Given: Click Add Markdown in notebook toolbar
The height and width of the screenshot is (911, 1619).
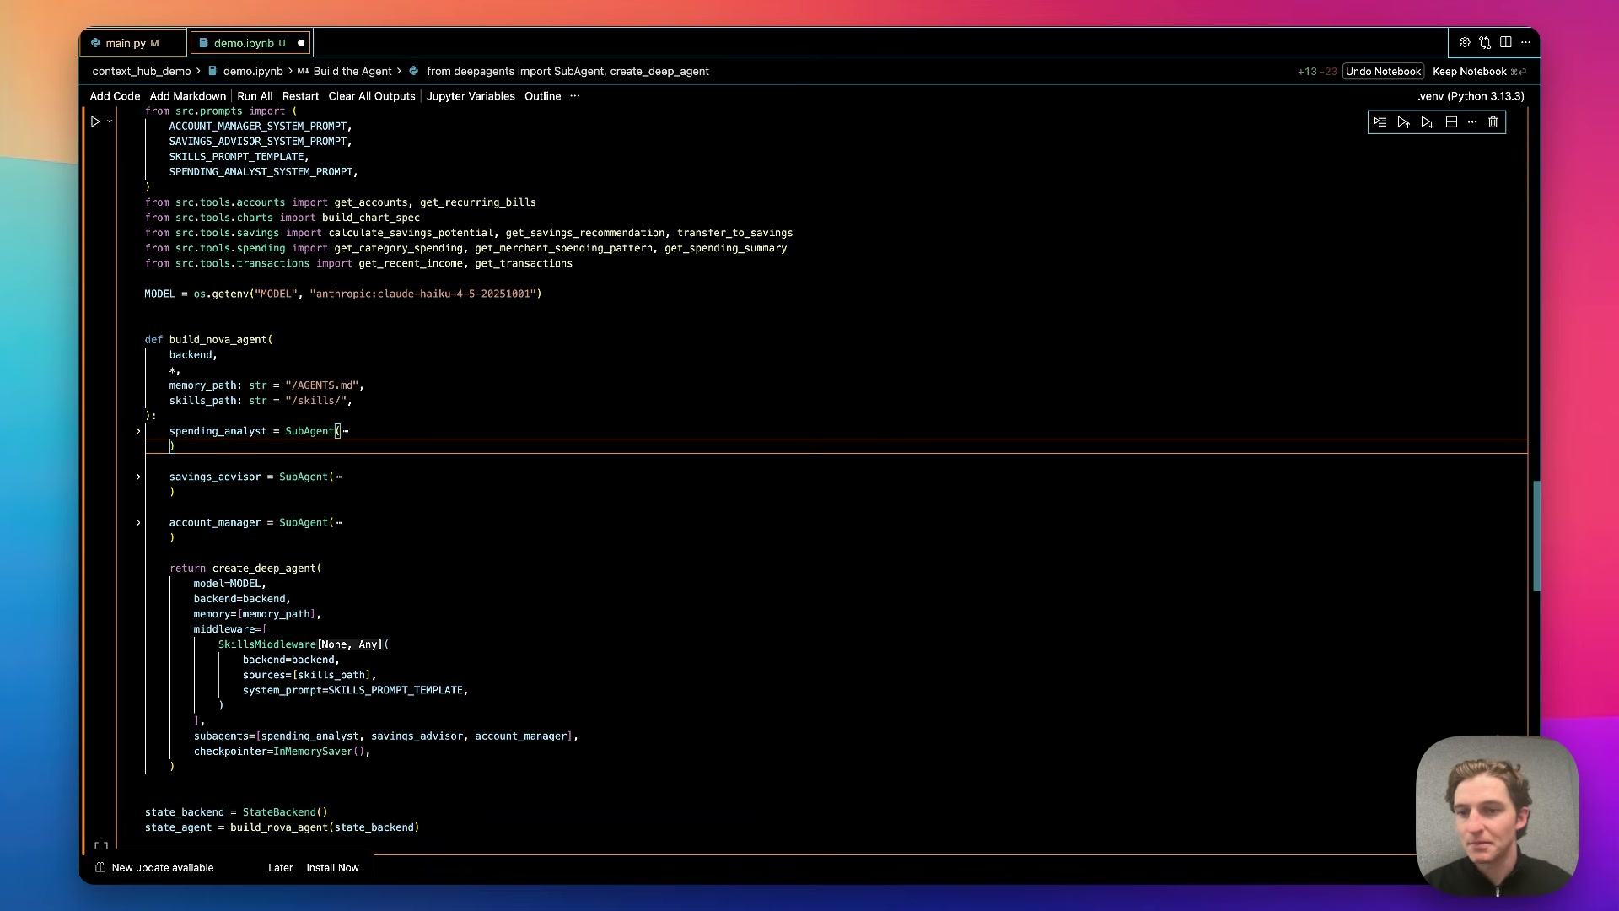Looking at the screenshot, I should coord(188,96).
